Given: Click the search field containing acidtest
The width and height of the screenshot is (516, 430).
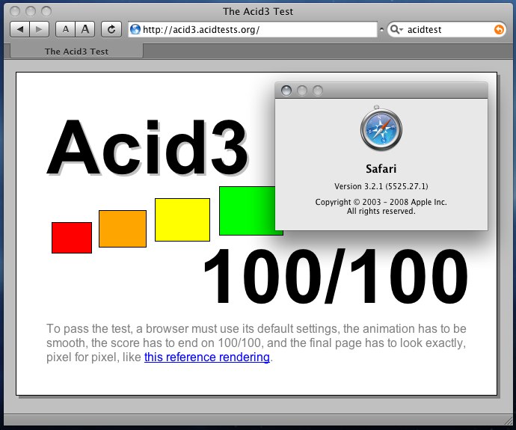Looking at the screenshot, I should 446,30.
